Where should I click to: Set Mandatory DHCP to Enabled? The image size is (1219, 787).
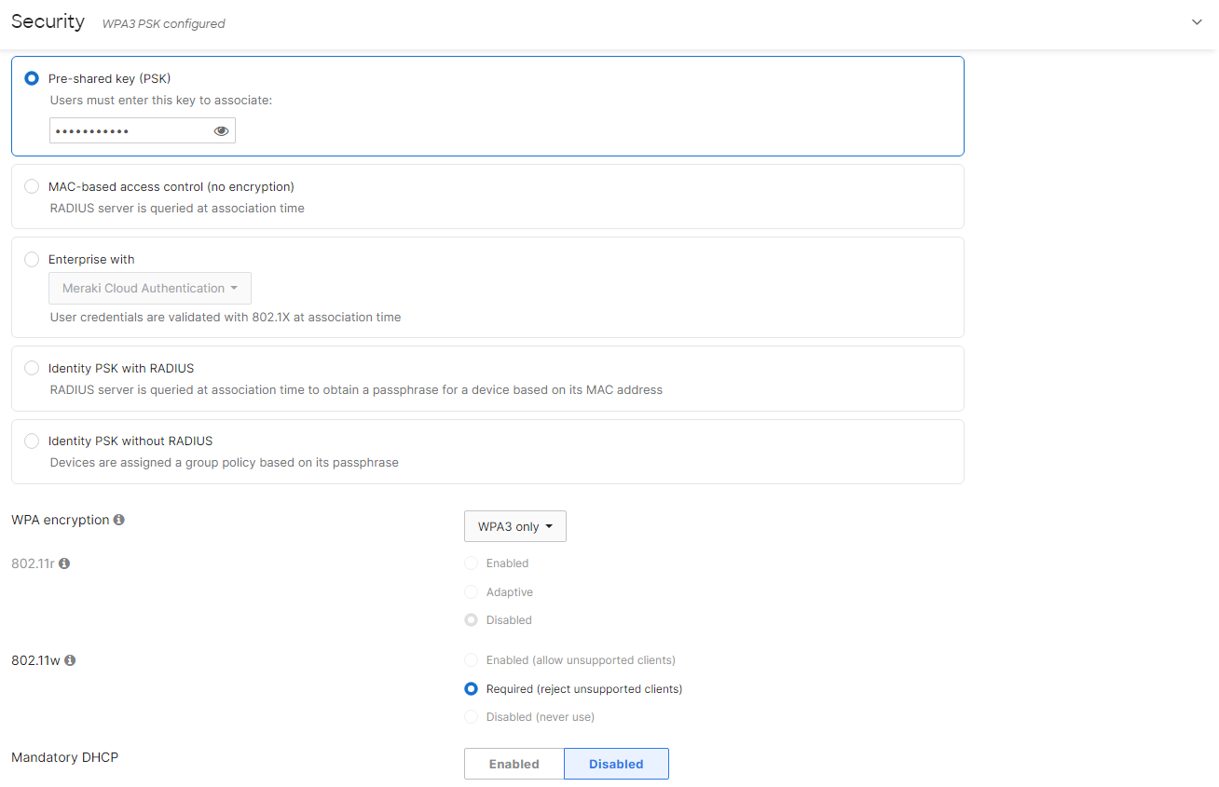pos(514,764)
